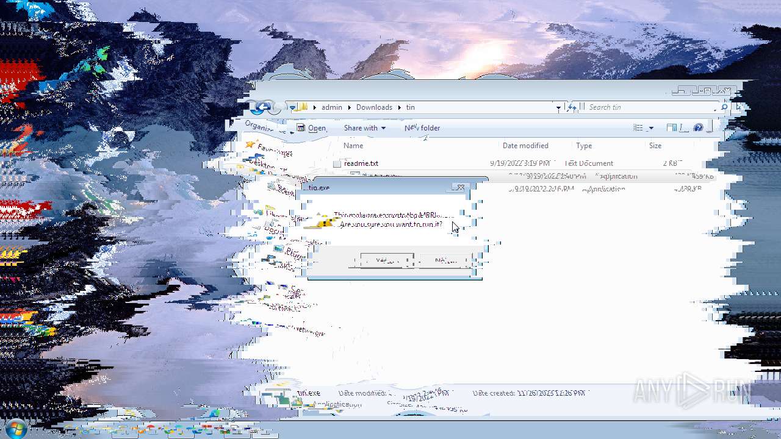Screen dimensions: 781x439
Task: Open the view options dropdown arrow
Action: click(651, 128)
